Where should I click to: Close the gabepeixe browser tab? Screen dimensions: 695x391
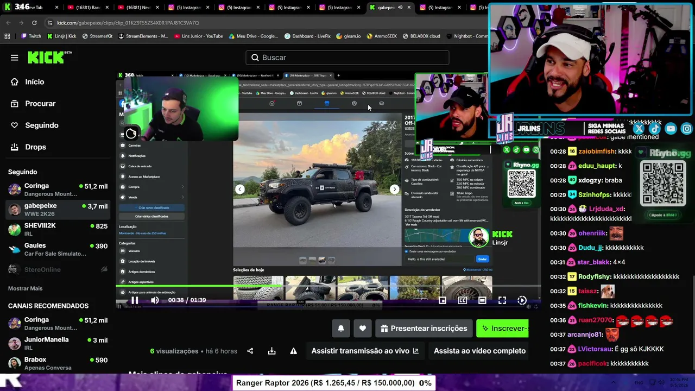(x=409, y=8)
